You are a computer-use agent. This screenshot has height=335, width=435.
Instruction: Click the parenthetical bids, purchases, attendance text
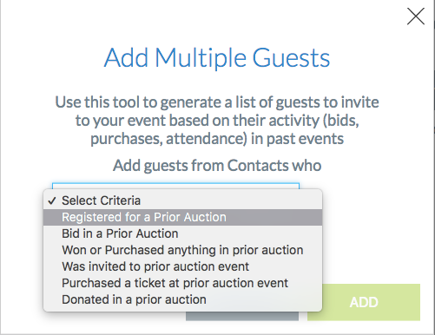(x=216, y=129)
